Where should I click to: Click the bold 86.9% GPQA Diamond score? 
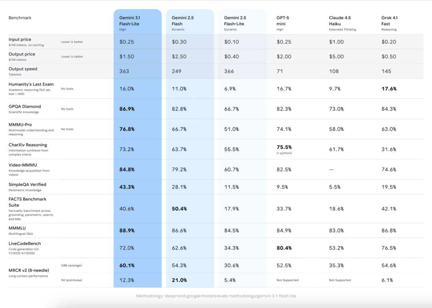coord(127,109)
